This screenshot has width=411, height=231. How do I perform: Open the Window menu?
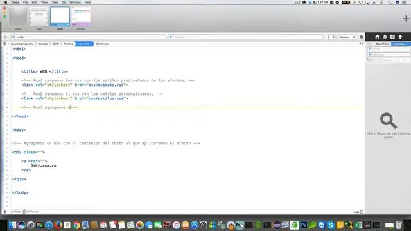[75, 3]
